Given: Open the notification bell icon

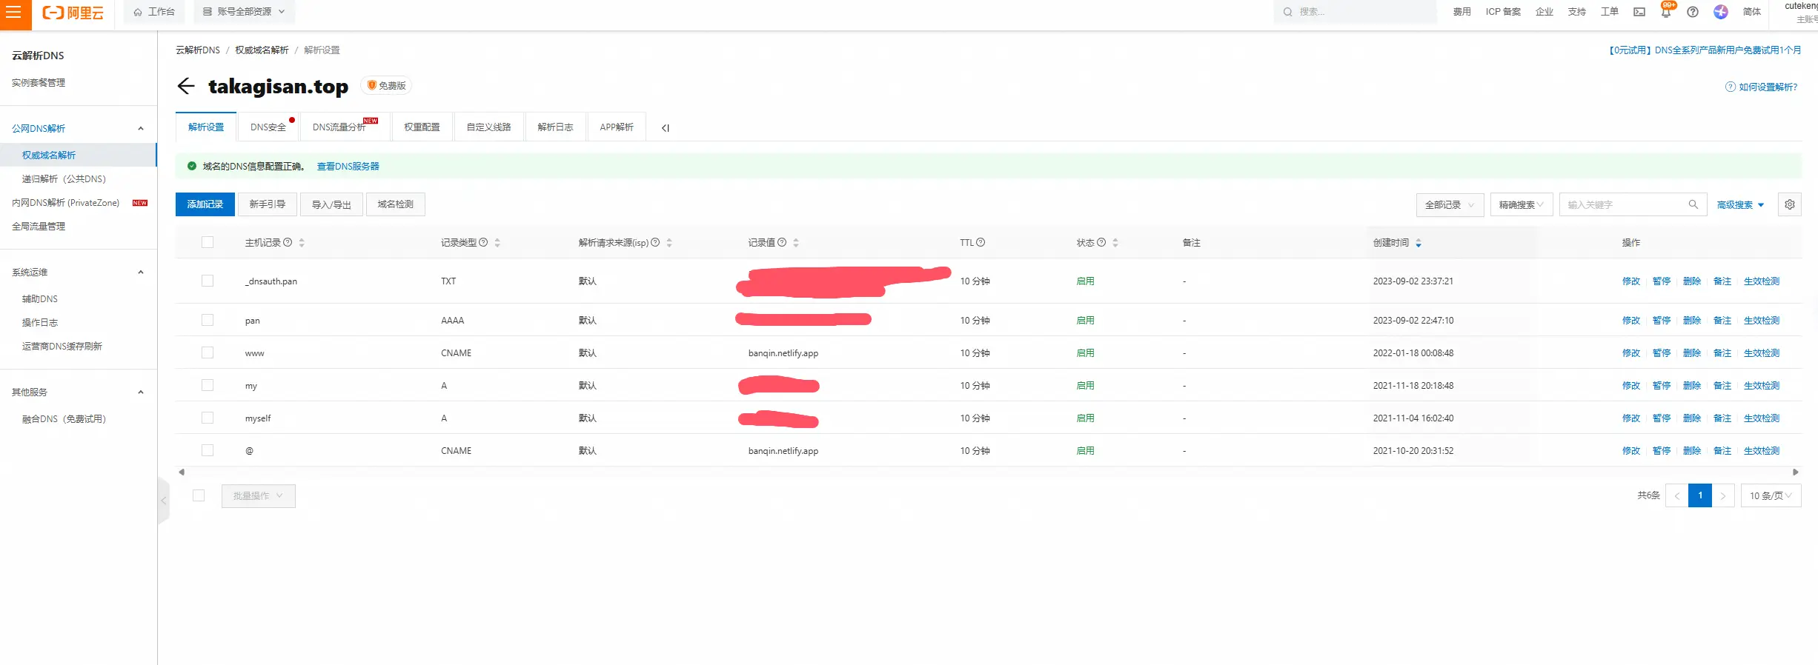Looking at the screenshot, I should click(x=1666, y=12).
